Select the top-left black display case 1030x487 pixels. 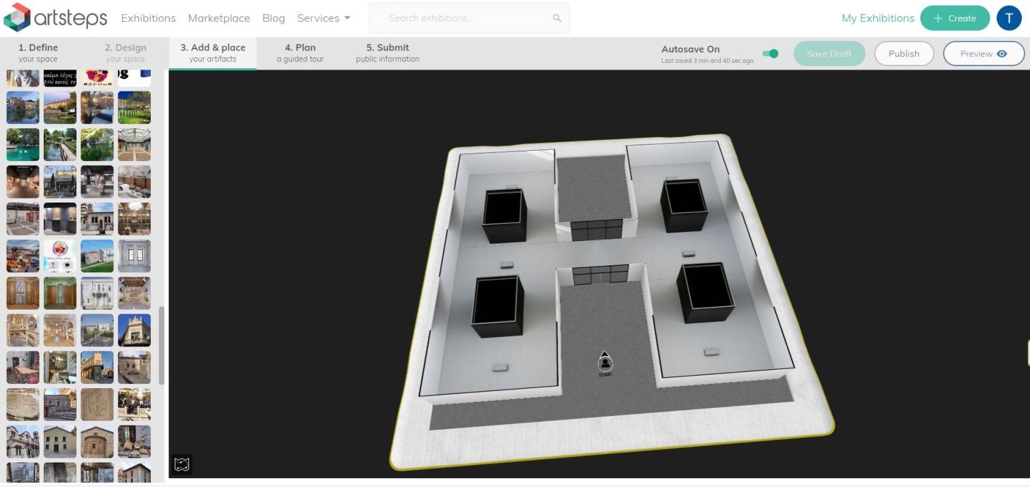coord(504,216)
